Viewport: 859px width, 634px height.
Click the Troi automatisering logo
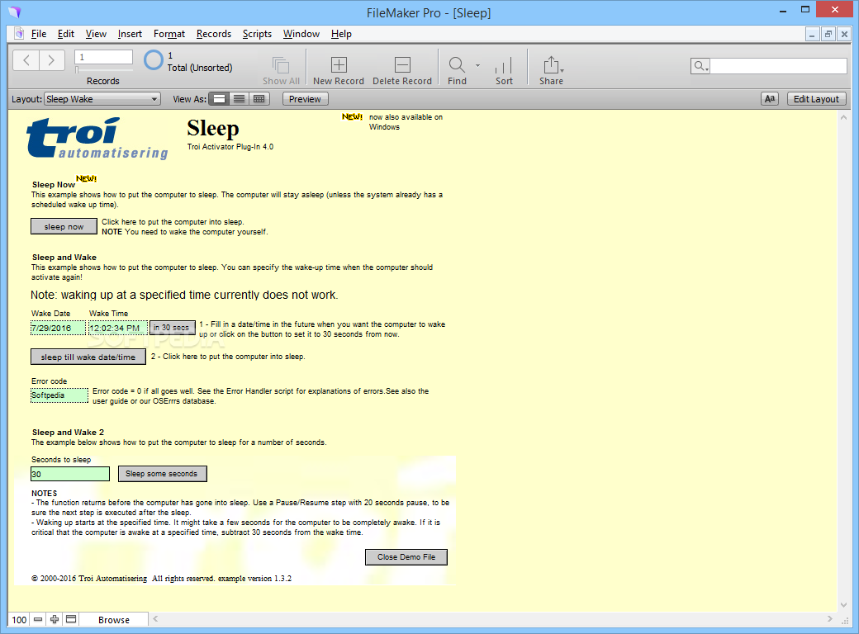[x=97, y=138]
